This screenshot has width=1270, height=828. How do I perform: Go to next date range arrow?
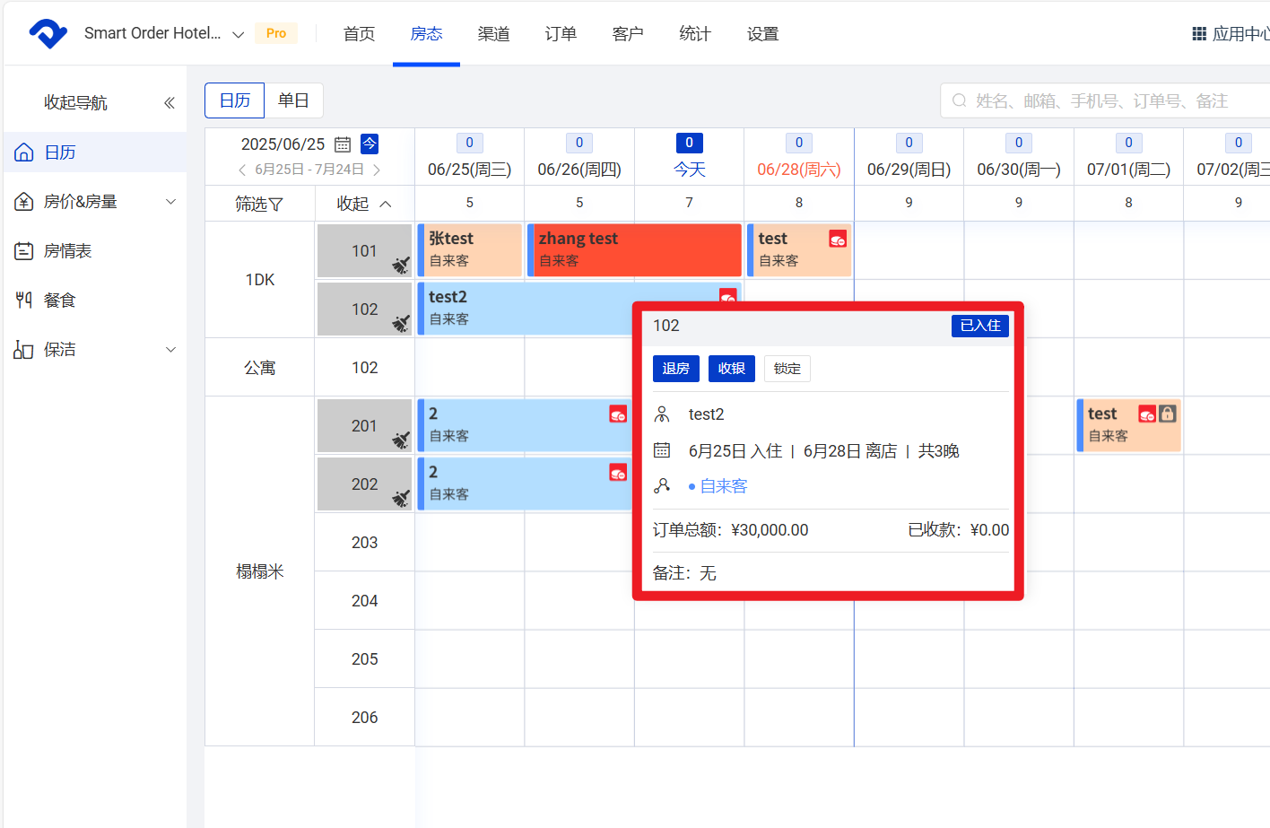pos(377,170)
